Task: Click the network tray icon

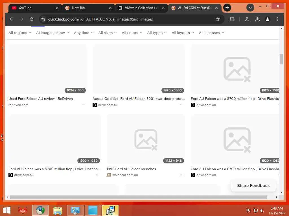Action: pos(256,210)
